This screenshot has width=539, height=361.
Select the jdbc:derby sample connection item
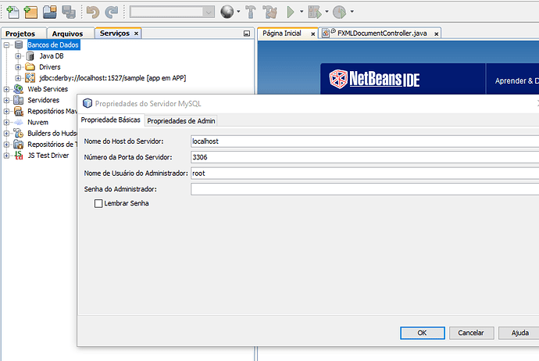[x=112, y=78]
